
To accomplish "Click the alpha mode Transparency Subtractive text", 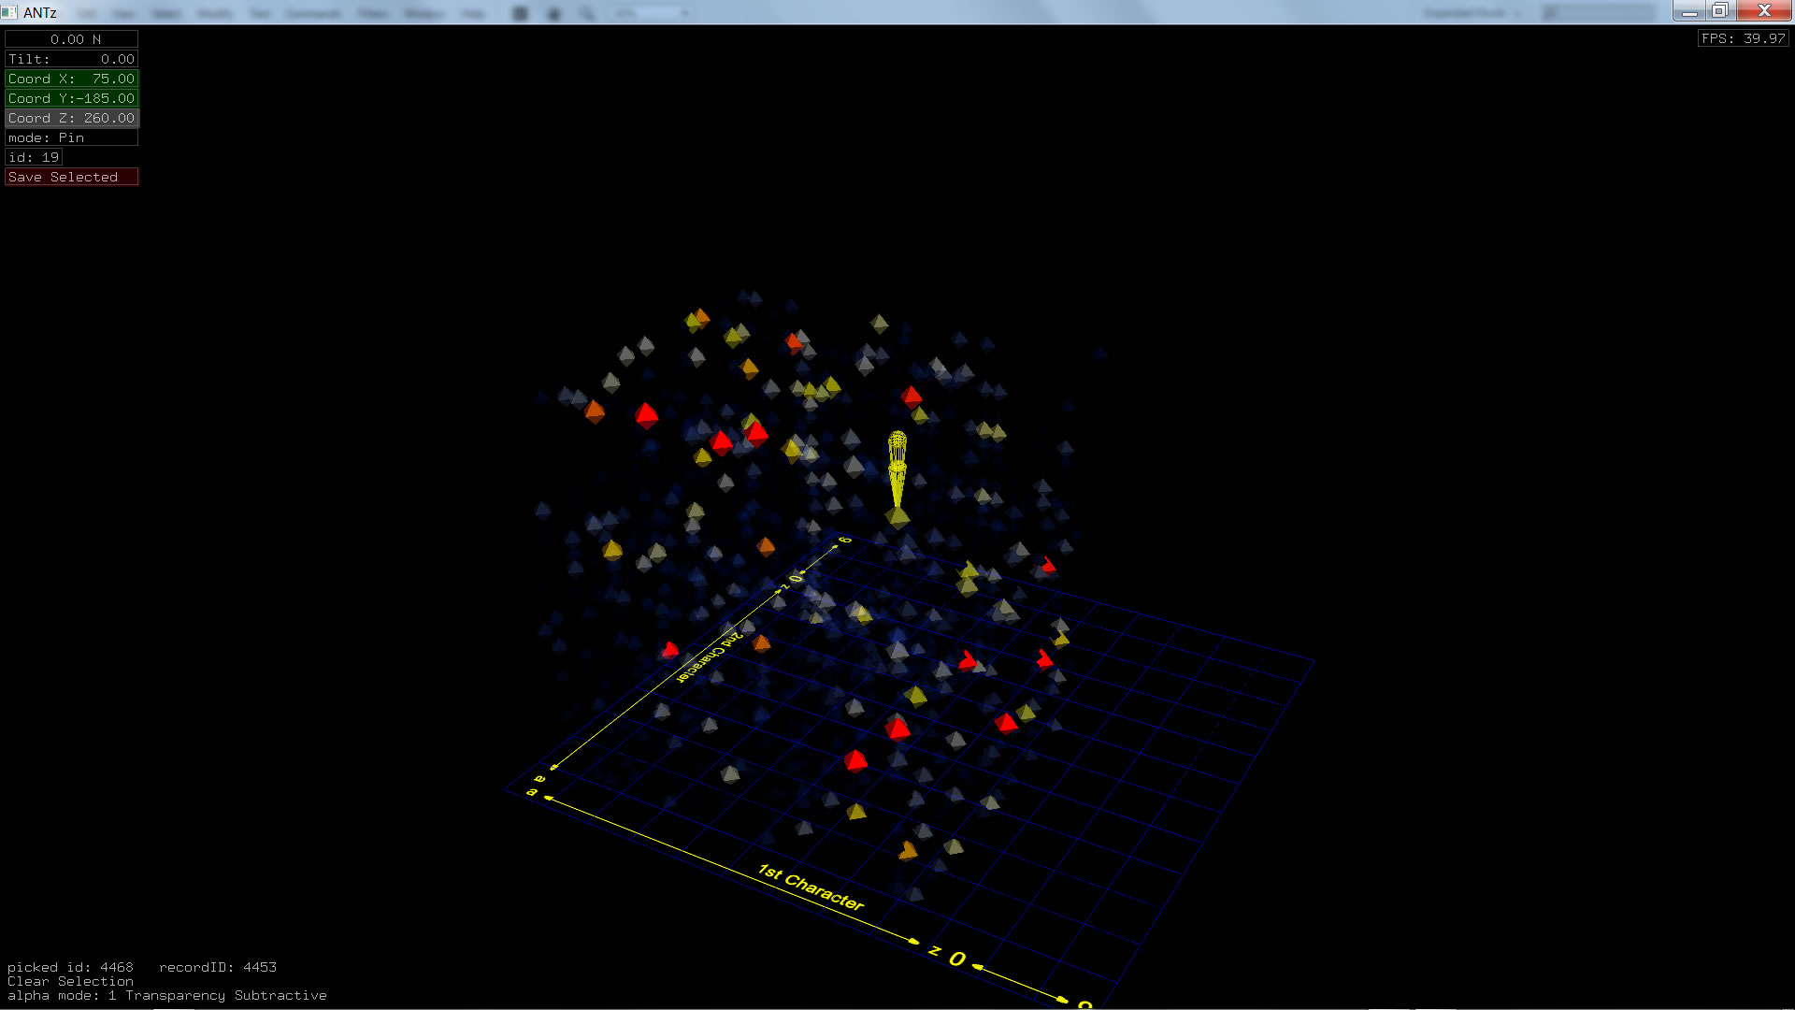I will point(166,995).
